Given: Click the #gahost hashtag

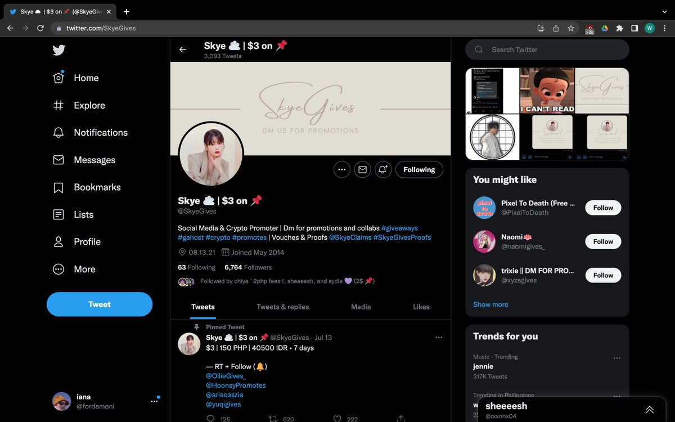Looking at the screenshot, I should point(190,237).
